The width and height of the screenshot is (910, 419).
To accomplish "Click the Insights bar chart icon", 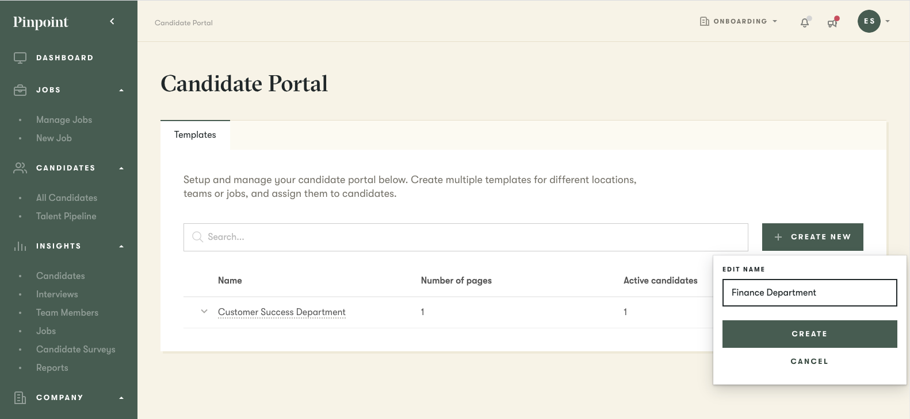I will (20, 246).
